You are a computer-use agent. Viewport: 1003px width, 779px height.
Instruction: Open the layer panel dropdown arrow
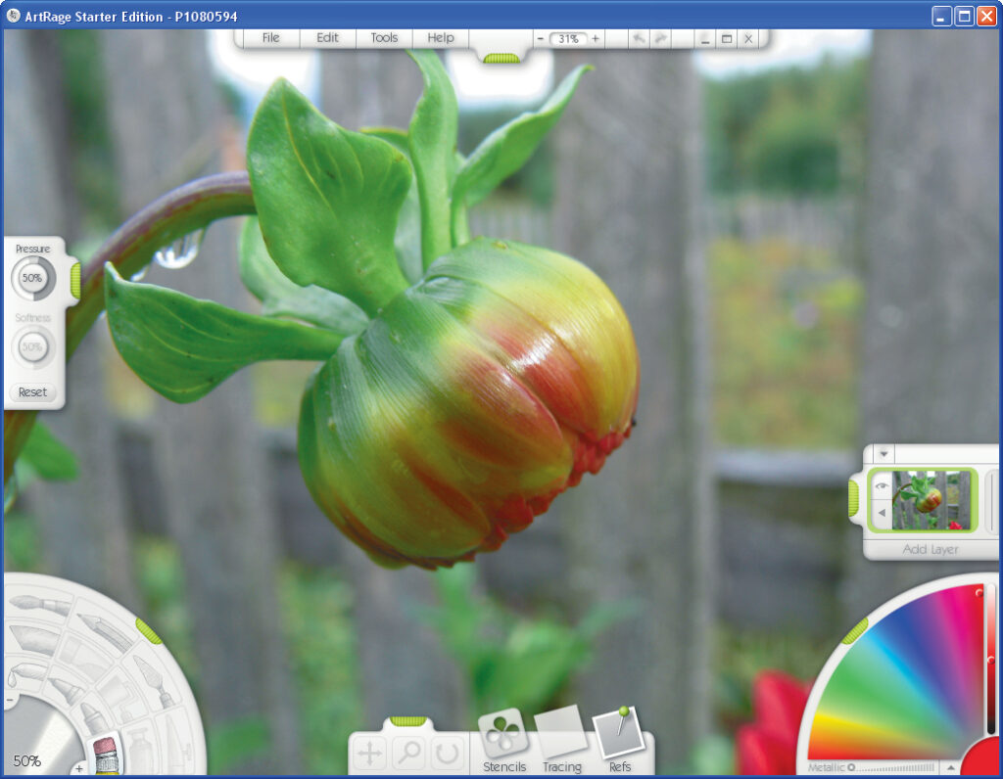point(884,454)
